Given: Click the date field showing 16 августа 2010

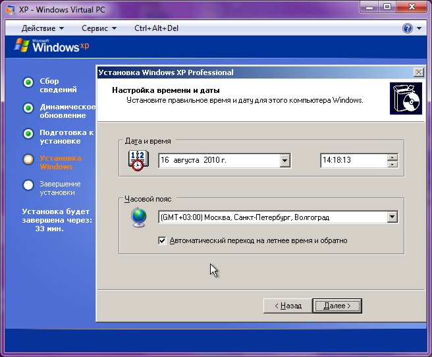Looking at the screenshot, I should click(x=219, y=160).
